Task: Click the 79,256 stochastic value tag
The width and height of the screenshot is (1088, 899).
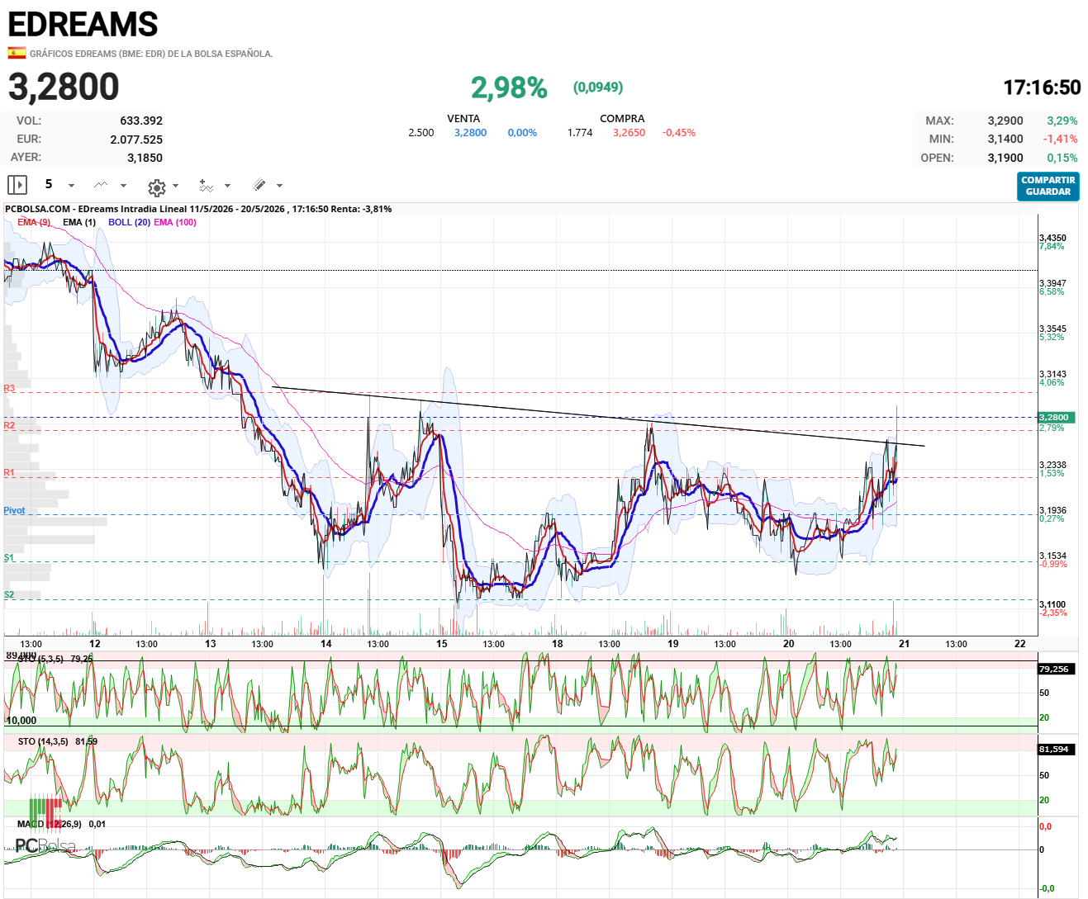Action: tap(1056, 670)
